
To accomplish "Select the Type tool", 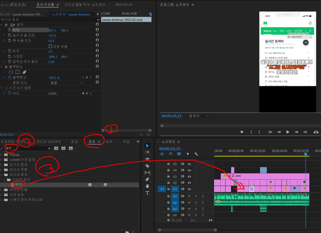I will point(148,193).
